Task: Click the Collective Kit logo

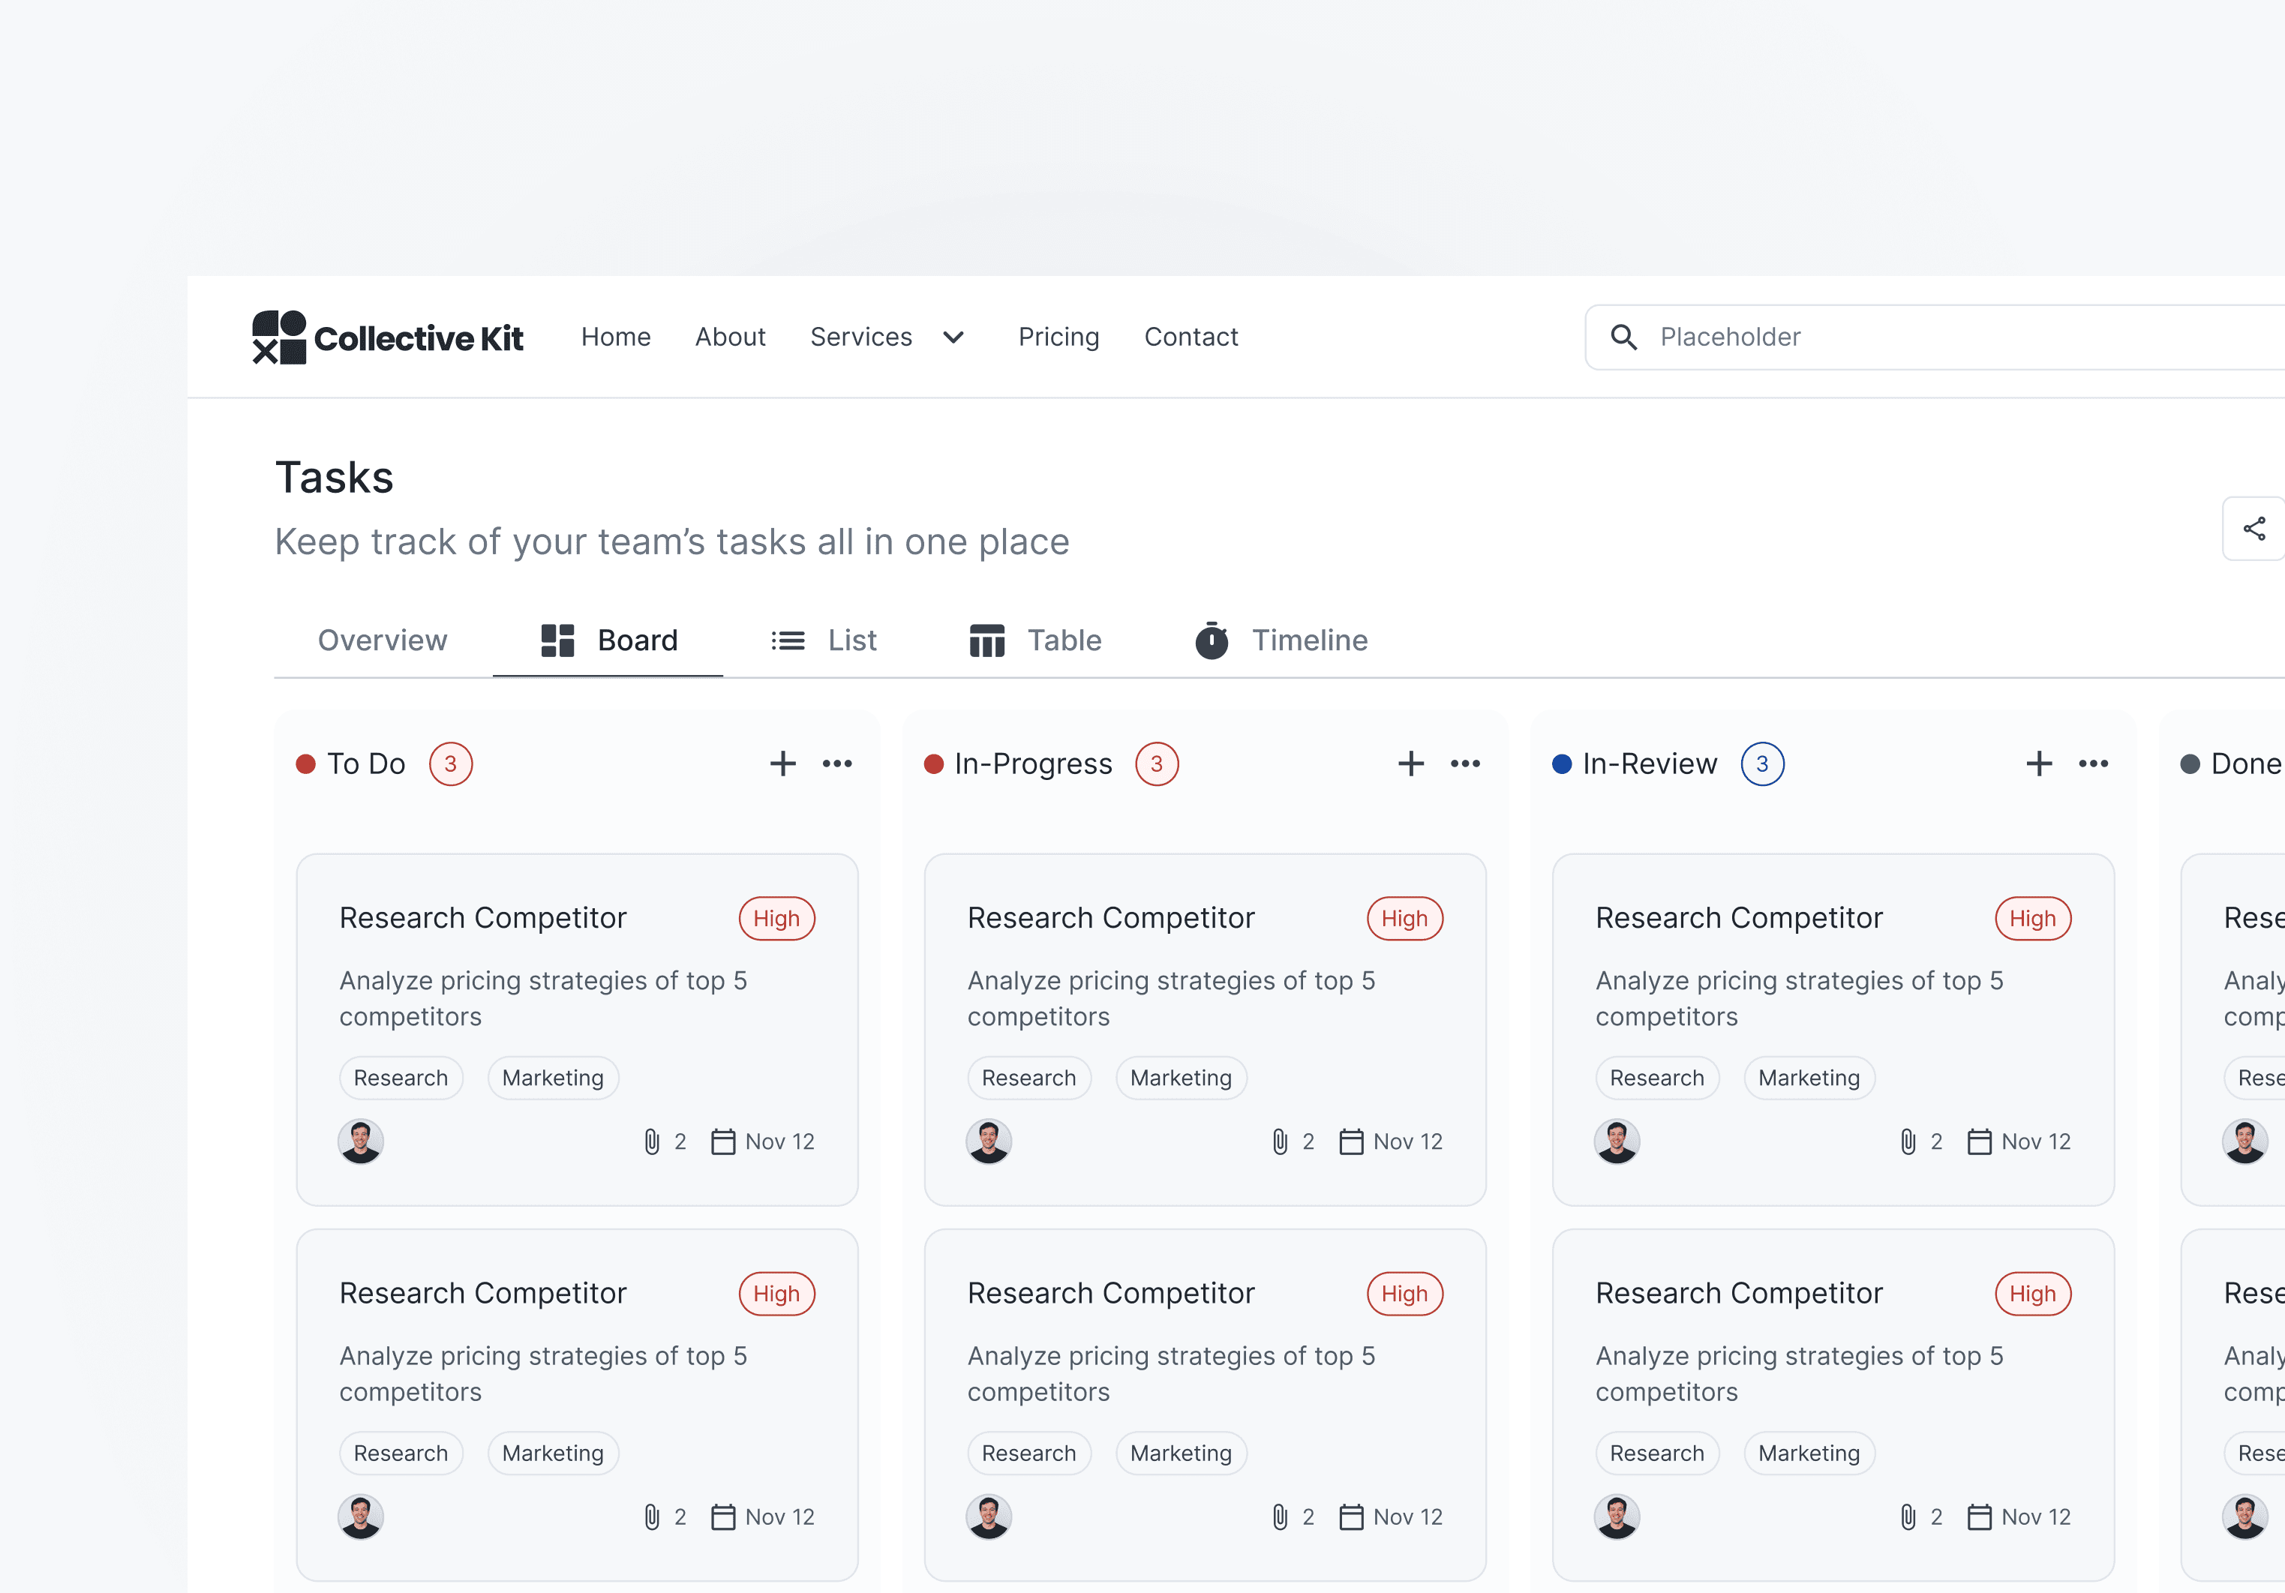Action: pos(387,337)
